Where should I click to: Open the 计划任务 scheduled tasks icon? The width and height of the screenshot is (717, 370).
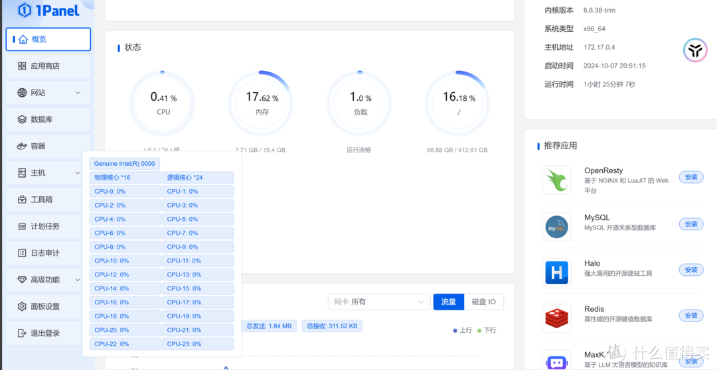click(x=23, y=227)
